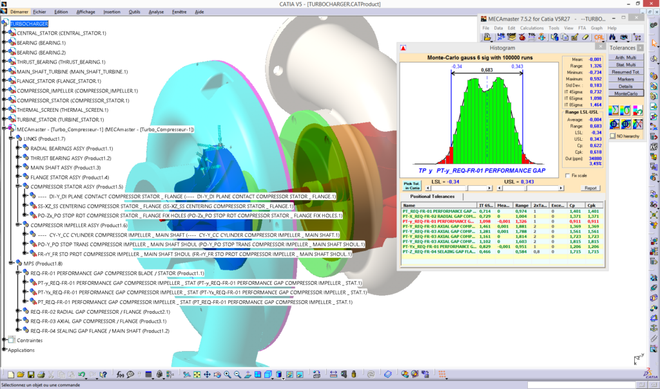Save the document with the floppy icon

pos(31,374)
